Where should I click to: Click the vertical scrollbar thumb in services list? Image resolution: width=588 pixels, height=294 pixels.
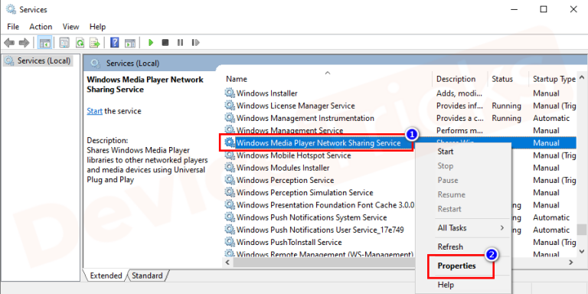coord(581,229)
